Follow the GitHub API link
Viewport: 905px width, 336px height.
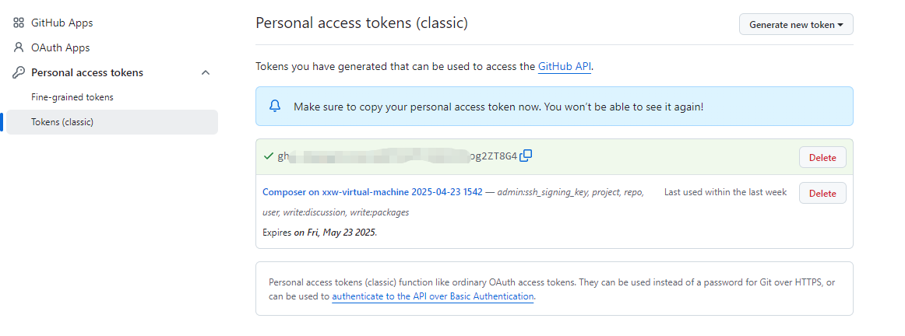[x=565, y=66]
